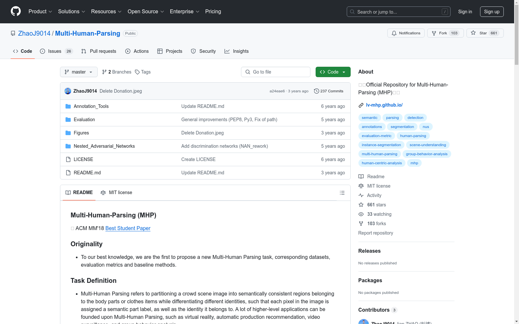This screenshot has height=324, width=519.
Task: Click the eye icon beside 33 watching
Action: (361, 214)
